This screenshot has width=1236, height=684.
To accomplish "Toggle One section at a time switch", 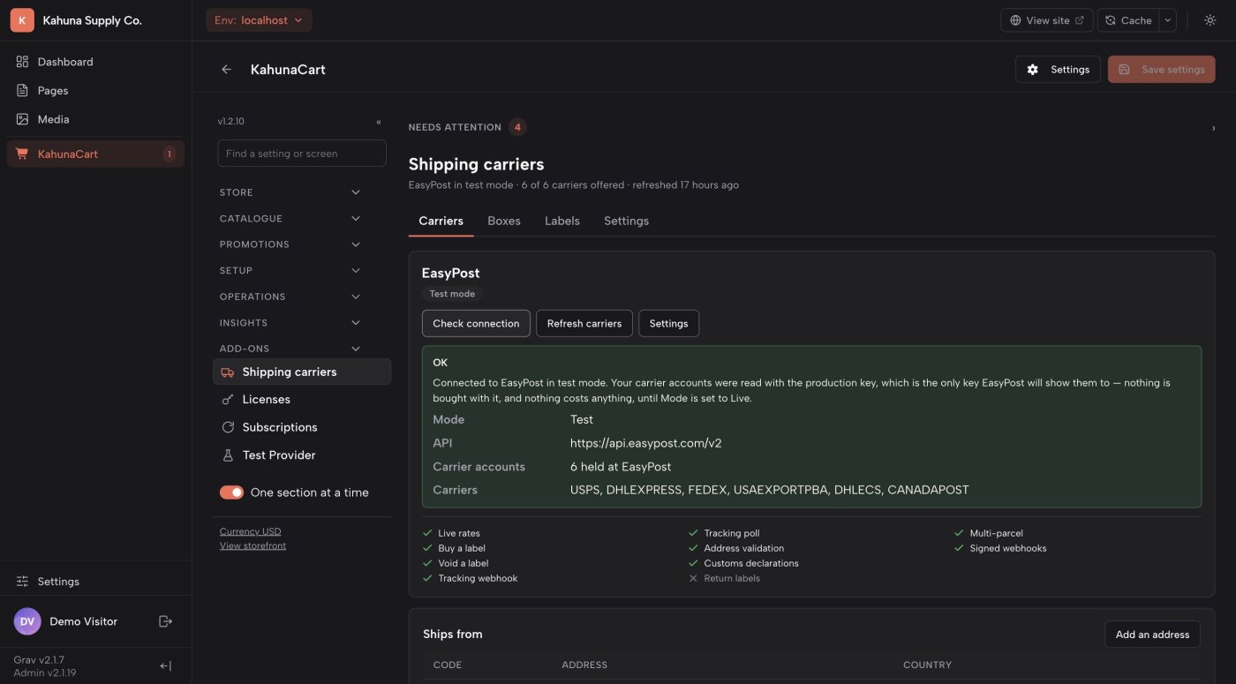I will tap(231, 492).
